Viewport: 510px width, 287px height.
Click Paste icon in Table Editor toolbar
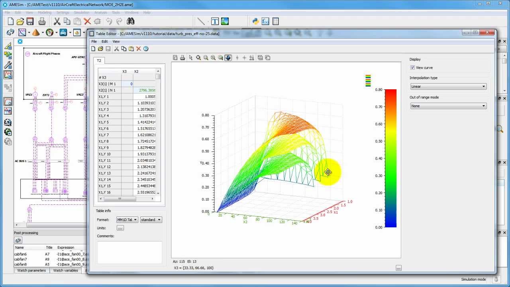131,49
